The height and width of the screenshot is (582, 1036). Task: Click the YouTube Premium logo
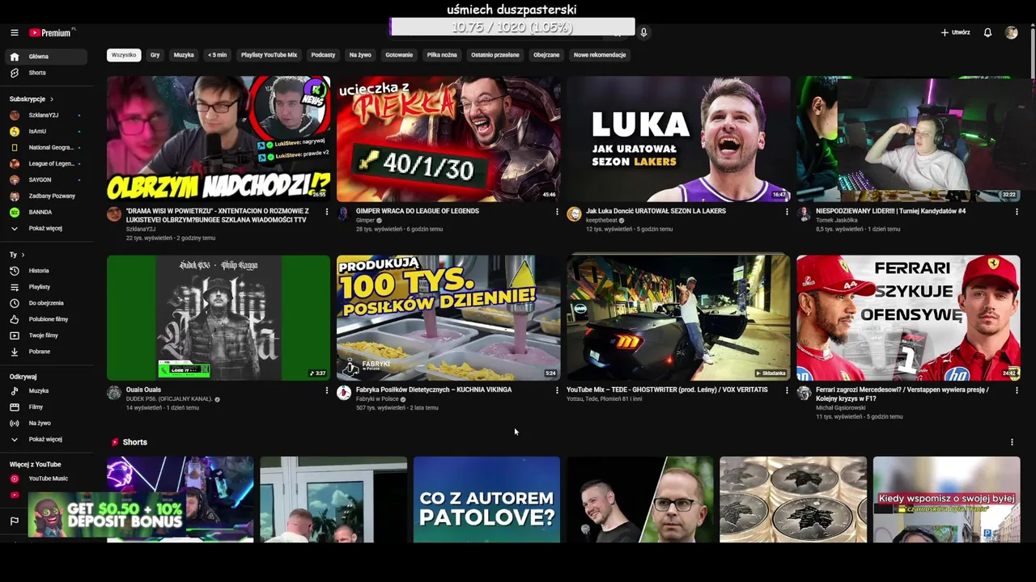(x=52, y=32)
